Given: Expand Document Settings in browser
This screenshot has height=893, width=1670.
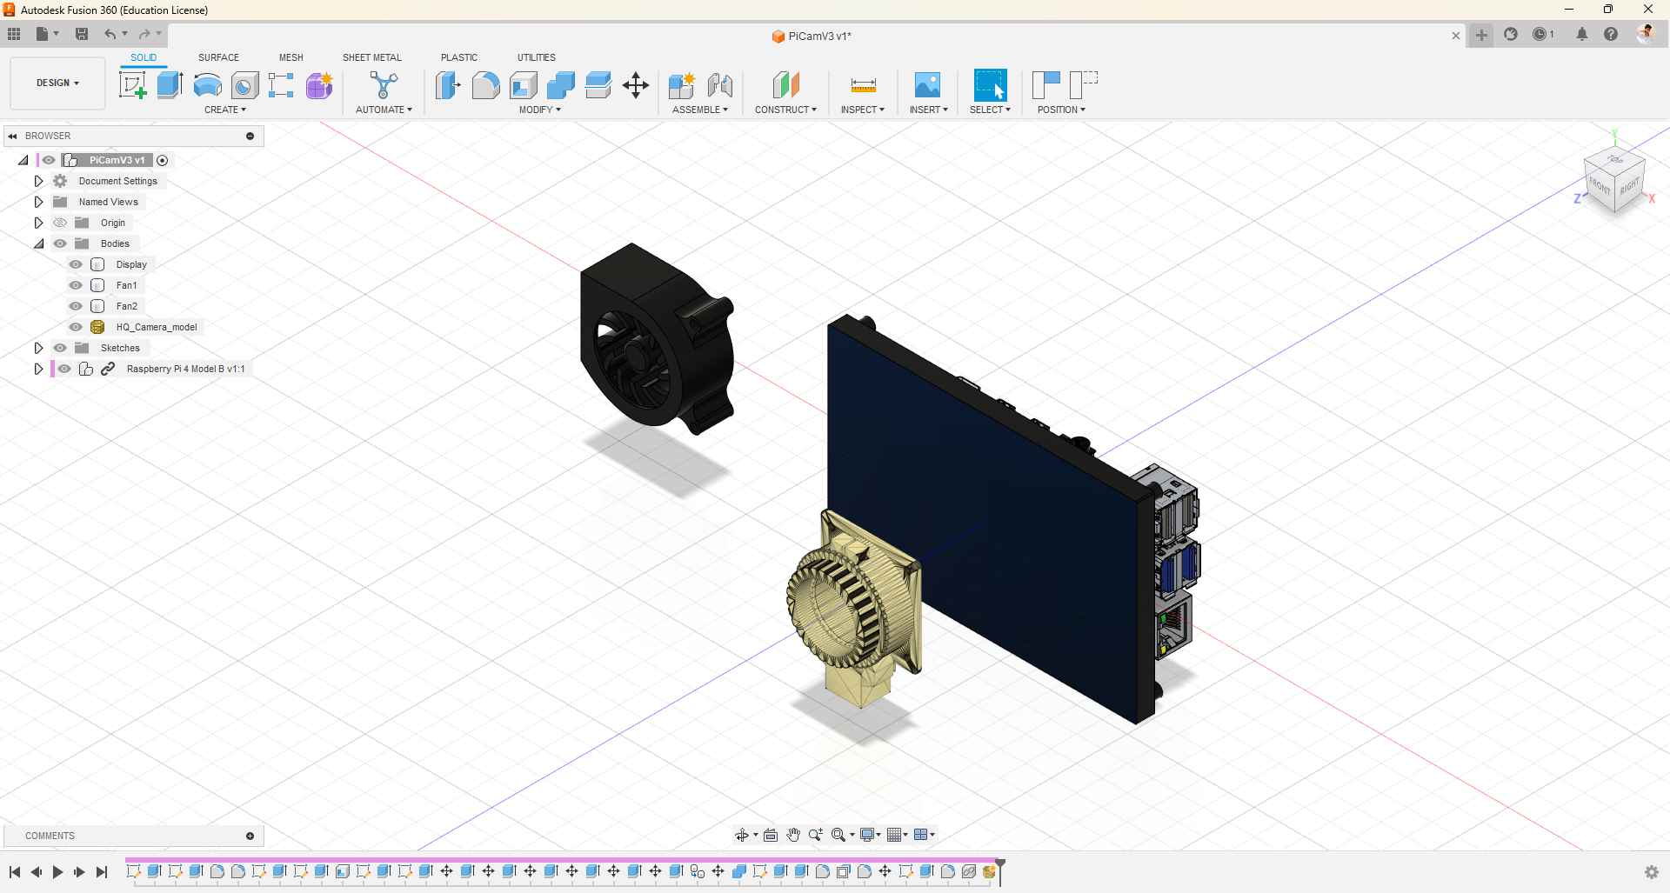Looking at the screenshot, I should (x=38, y=181).
